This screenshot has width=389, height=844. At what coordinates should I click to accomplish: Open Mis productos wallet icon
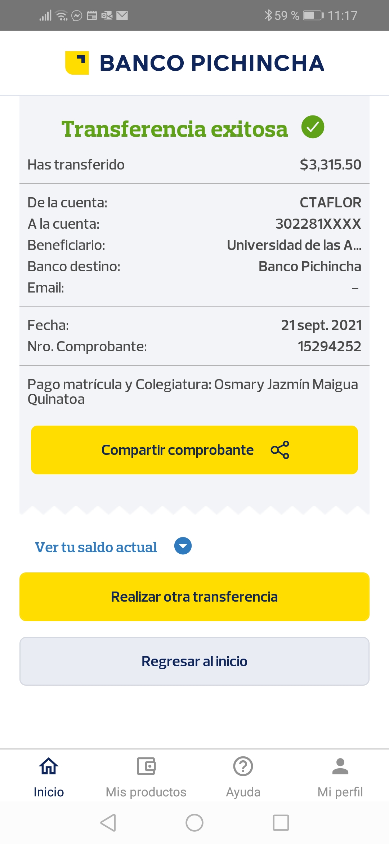click(146, 766)
